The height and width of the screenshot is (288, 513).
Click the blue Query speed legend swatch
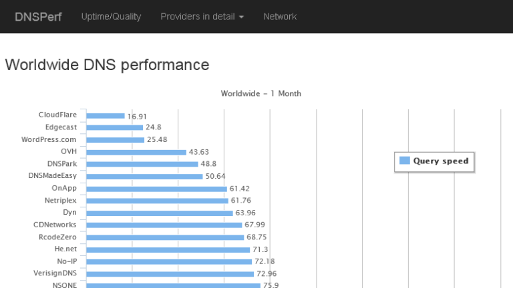coord(405,161)
